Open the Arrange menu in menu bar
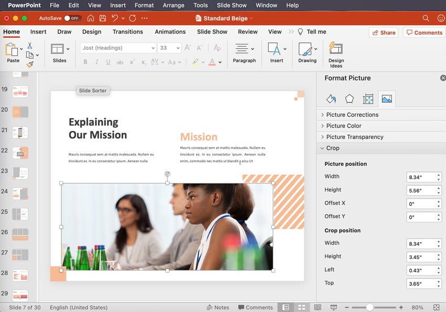This screenshot has width=446, height=312. coord(174,5)
